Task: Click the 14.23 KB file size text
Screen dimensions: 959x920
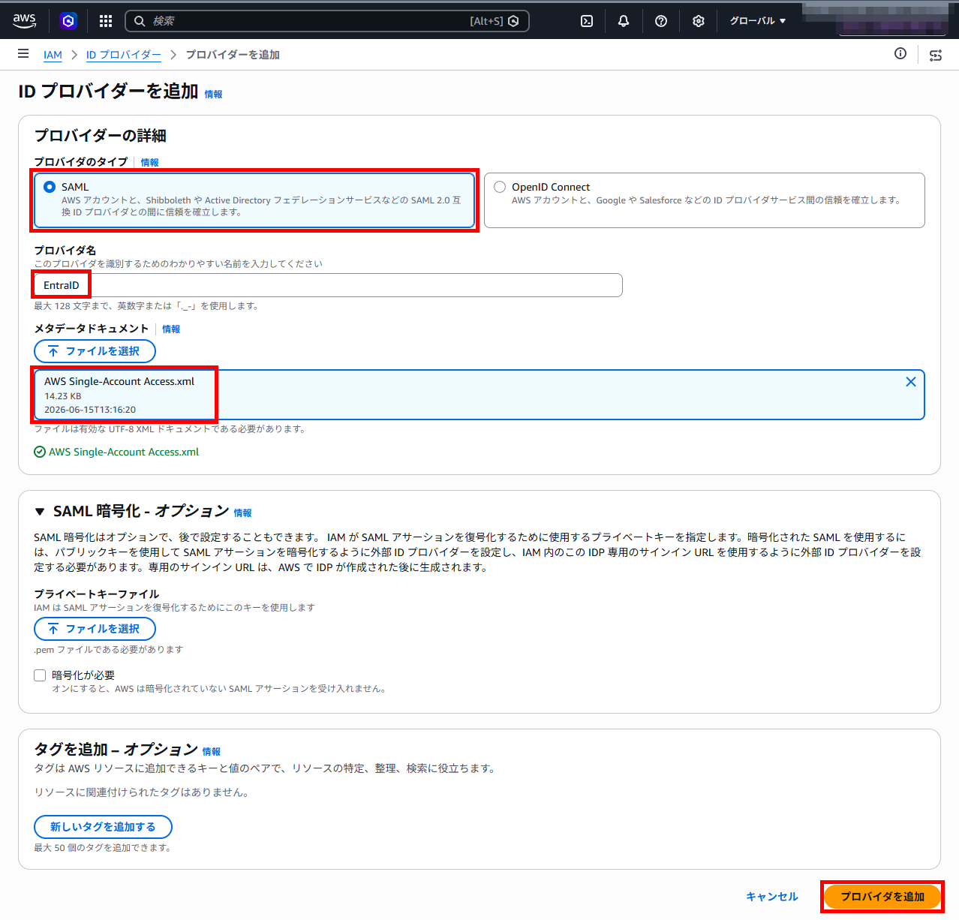Action: 63,396
